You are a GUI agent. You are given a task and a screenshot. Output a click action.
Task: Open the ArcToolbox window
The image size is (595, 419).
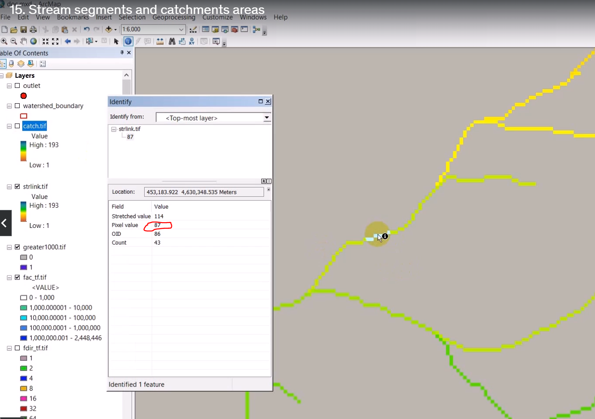click(x=234, y=29)
